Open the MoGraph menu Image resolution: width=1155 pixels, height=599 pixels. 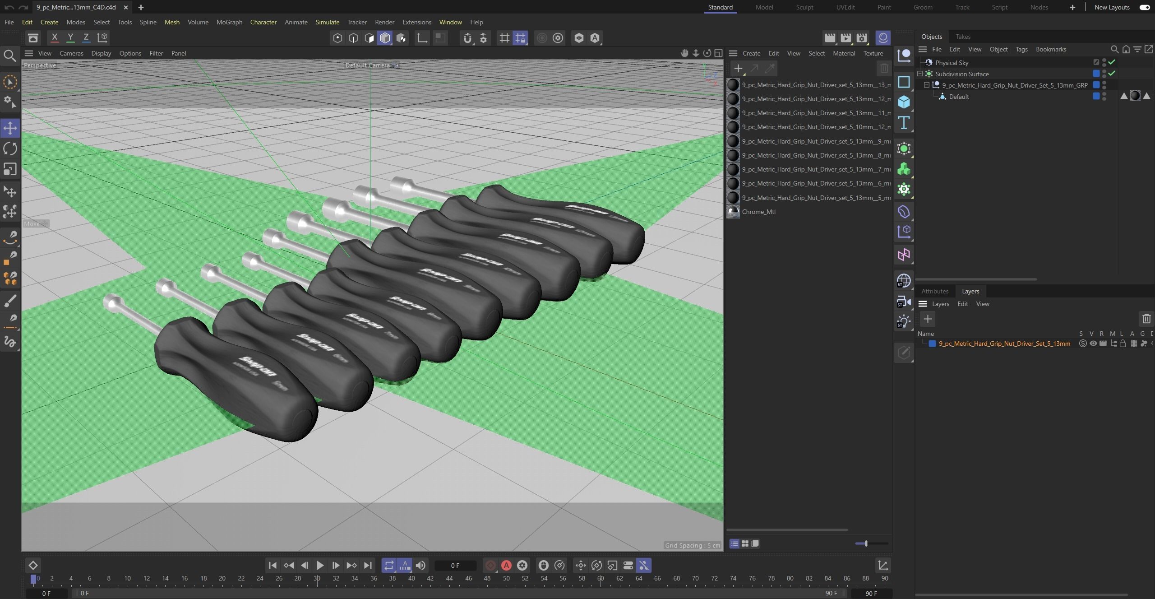(229, 22)
